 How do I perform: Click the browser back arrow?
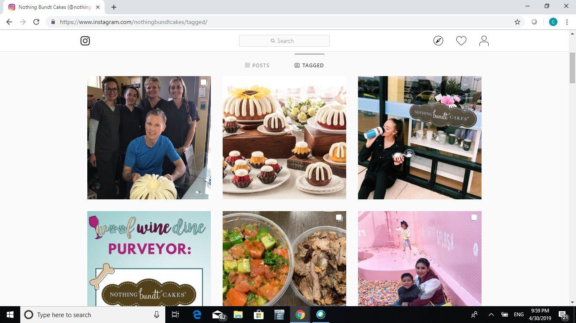9,22
